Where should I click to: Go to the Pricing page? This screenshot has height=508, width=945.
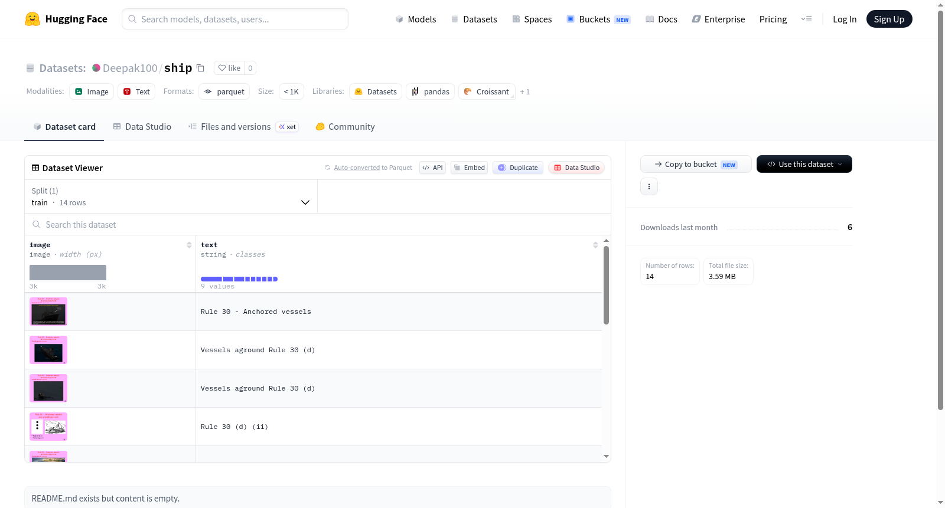(x=773, y=19)
